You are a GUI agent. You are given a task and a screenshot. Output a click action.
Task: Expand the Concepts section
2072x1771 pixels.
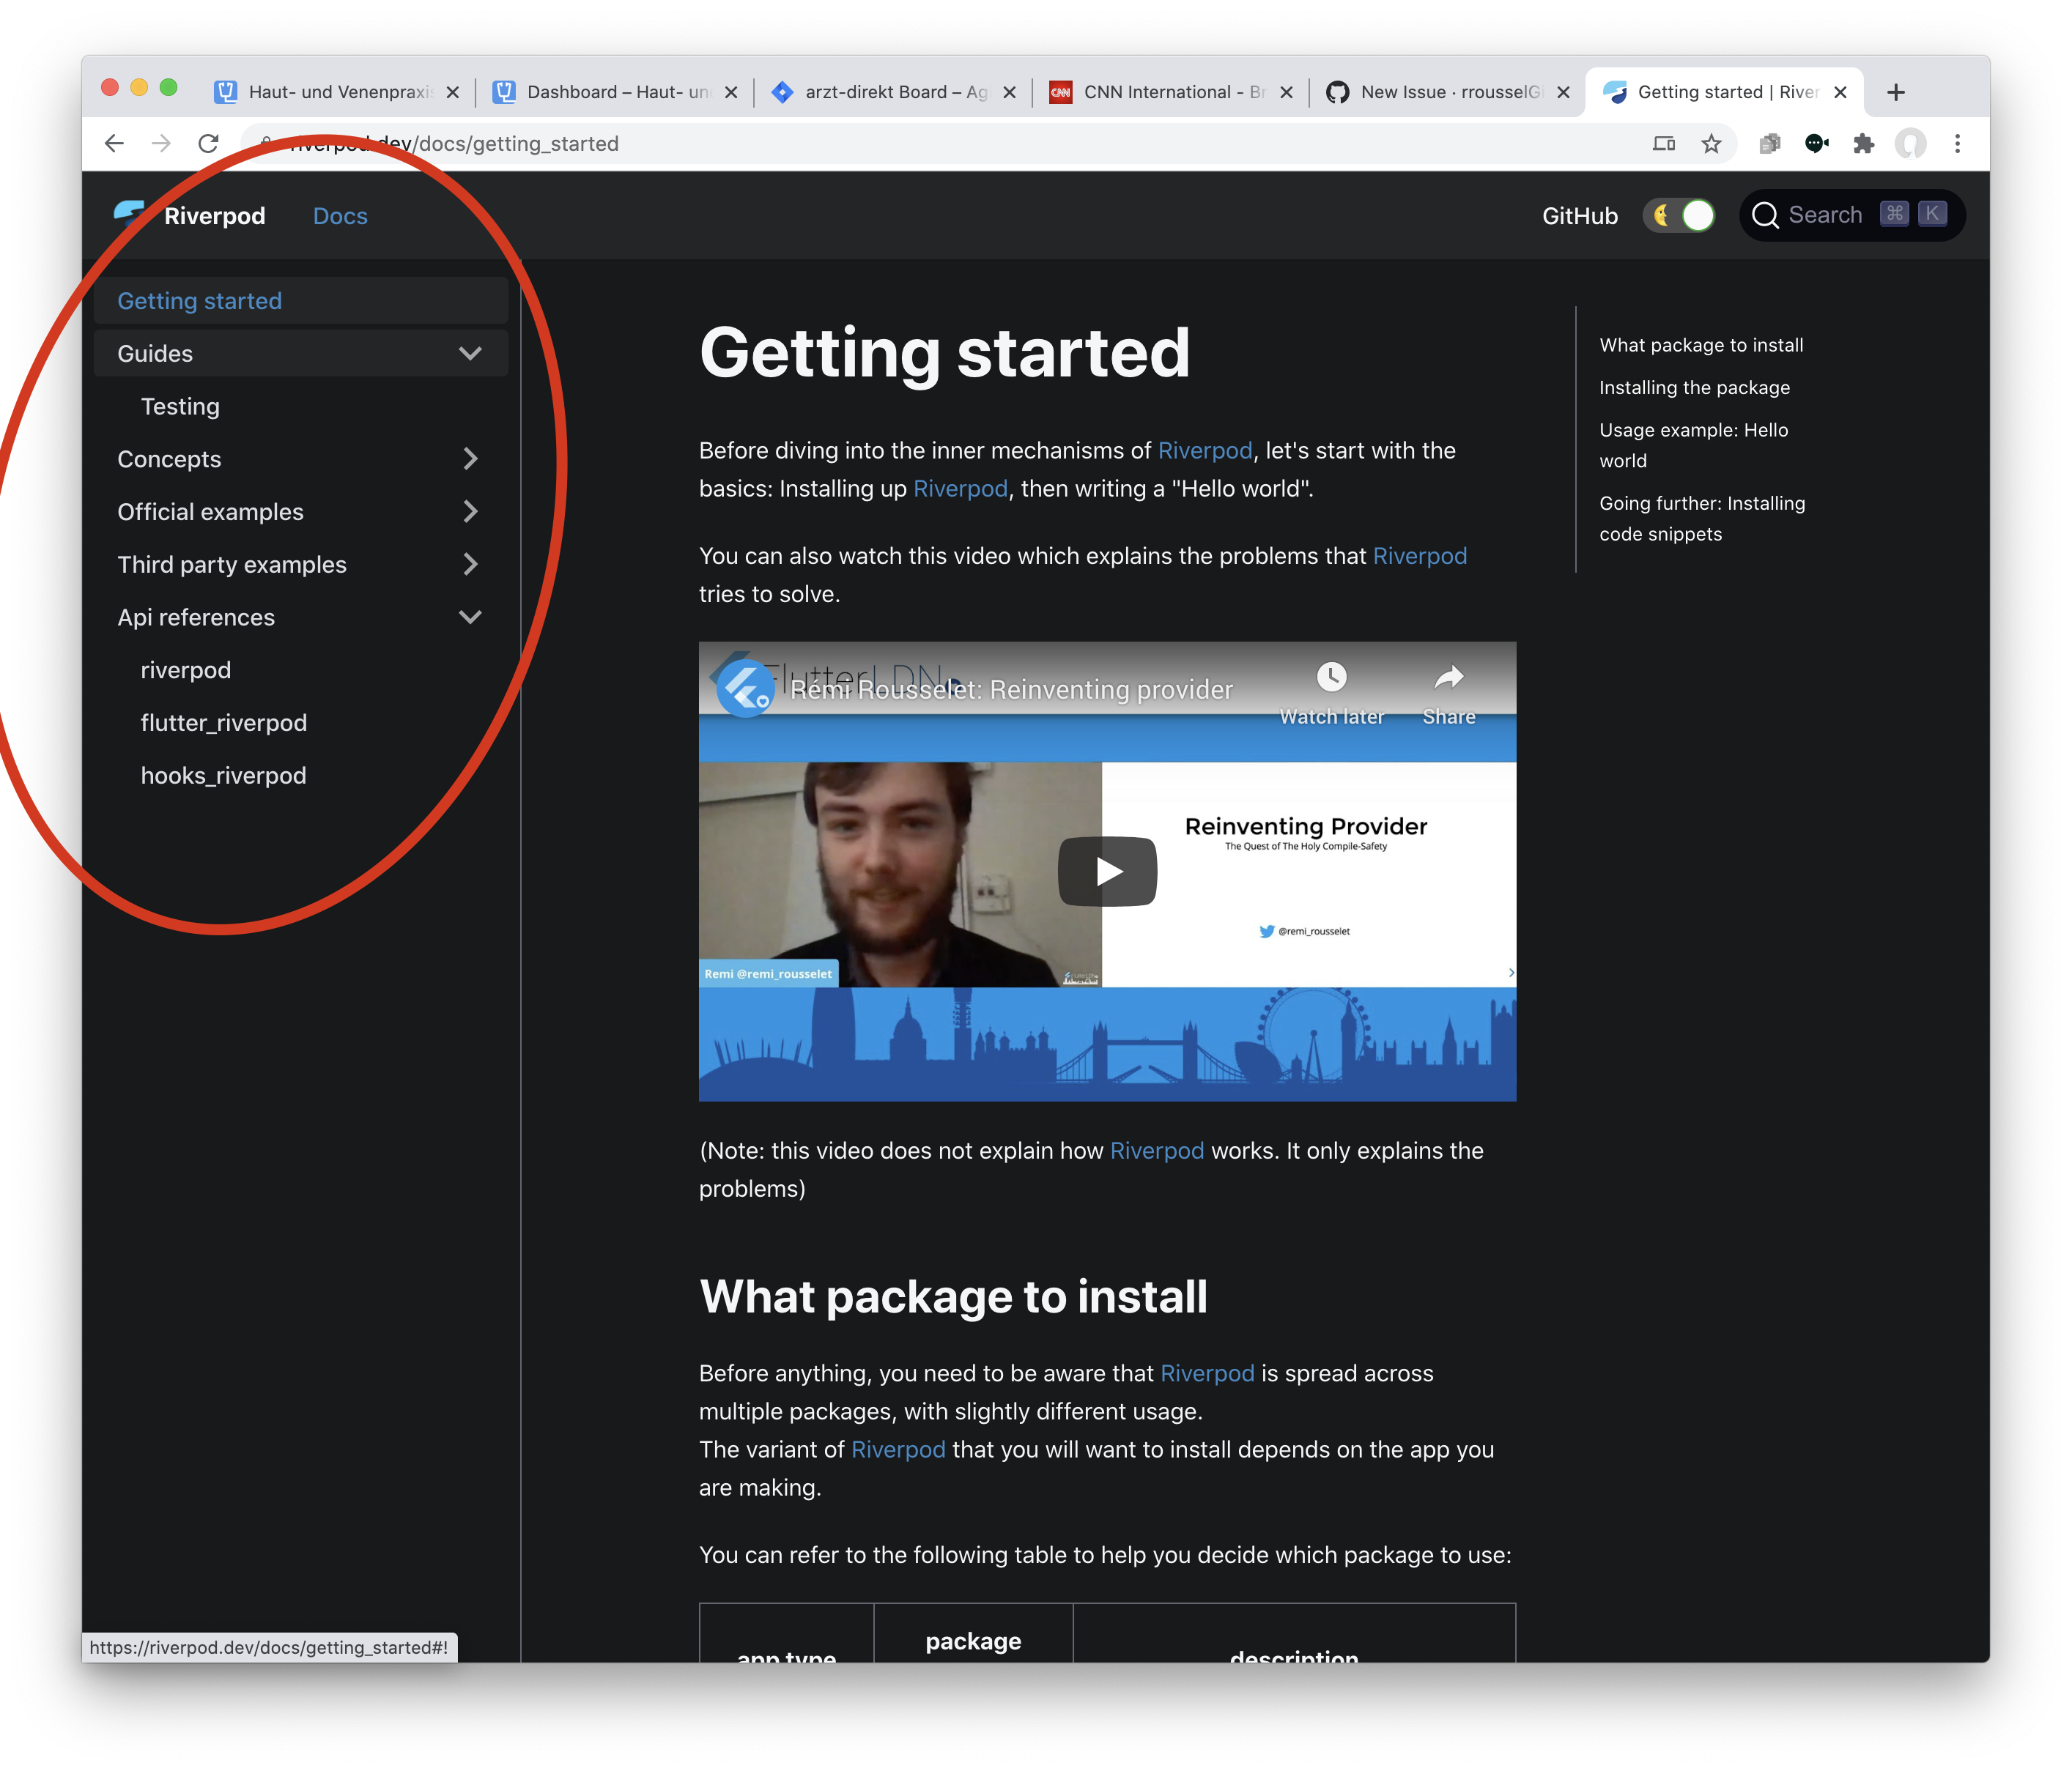tap(470, 458)
